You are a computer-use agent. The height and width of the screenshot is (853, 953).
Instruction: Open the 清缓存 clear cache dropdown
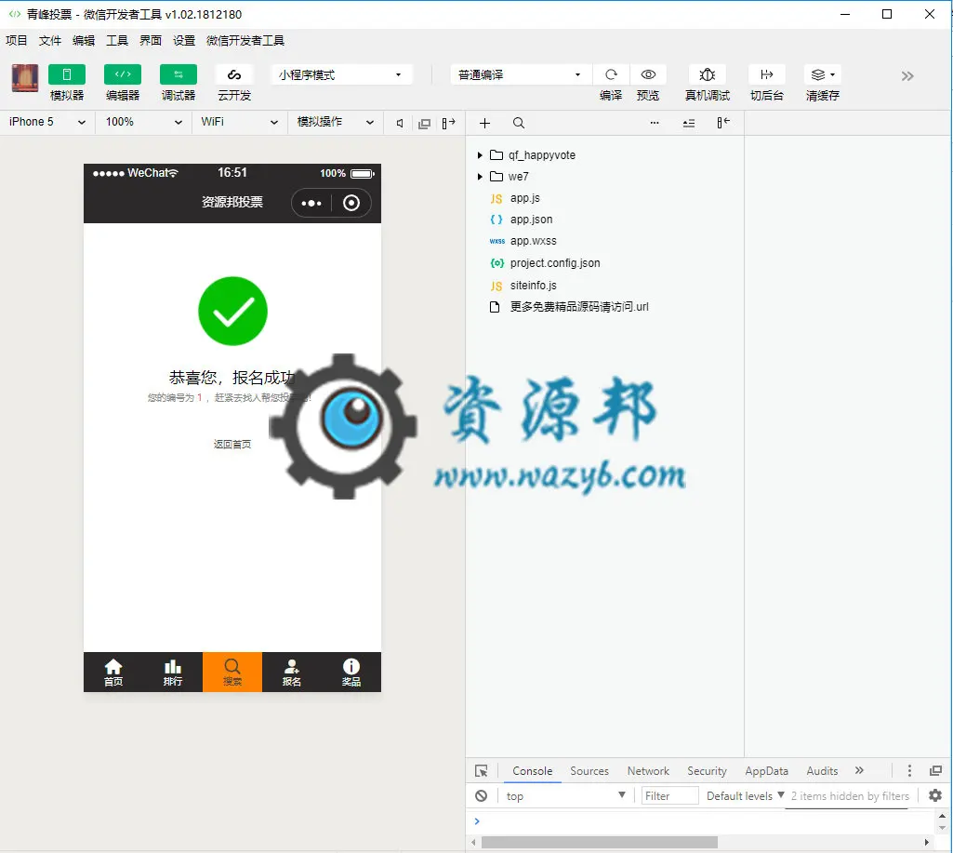(822, 74)
